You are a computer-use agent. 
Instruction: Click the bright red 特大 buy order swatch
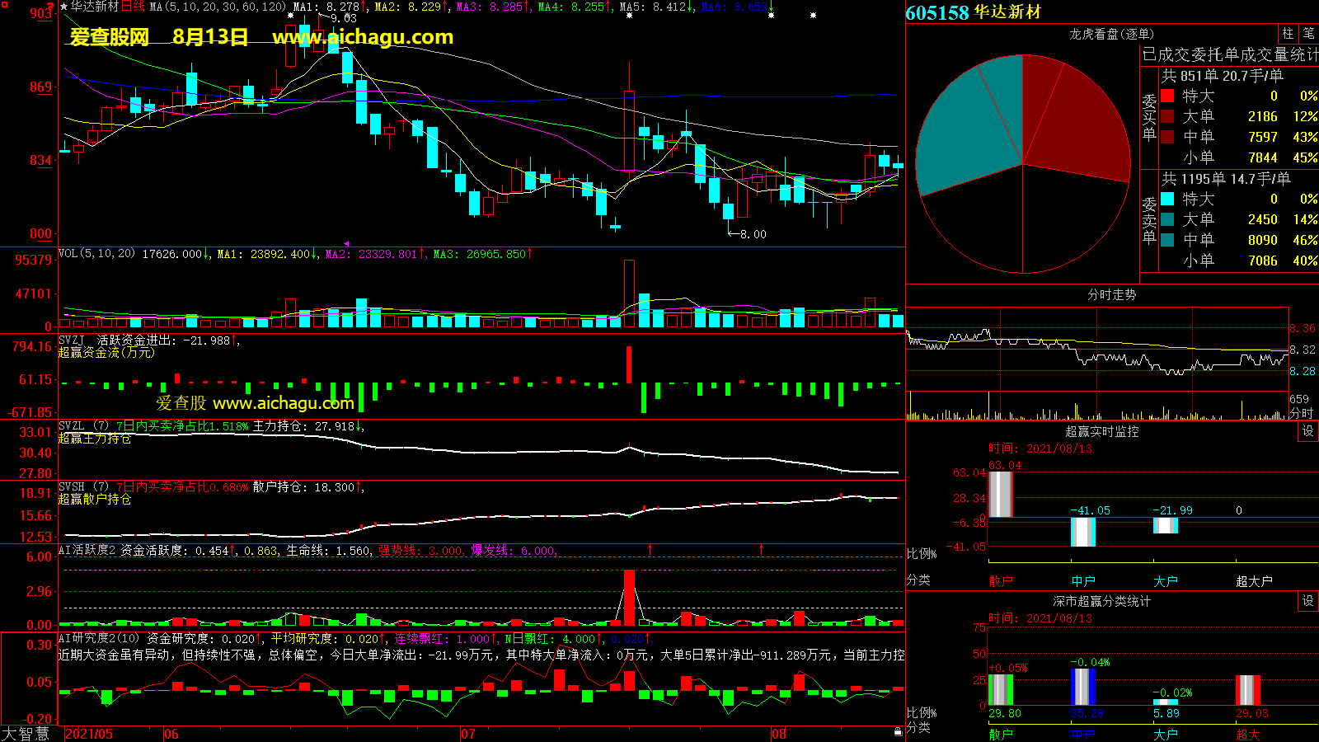(1167, 96)
